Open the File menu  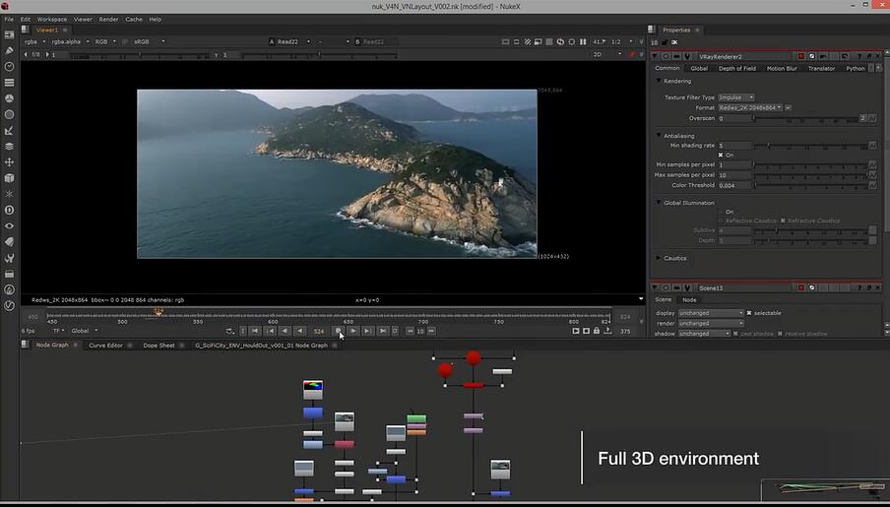9,20
